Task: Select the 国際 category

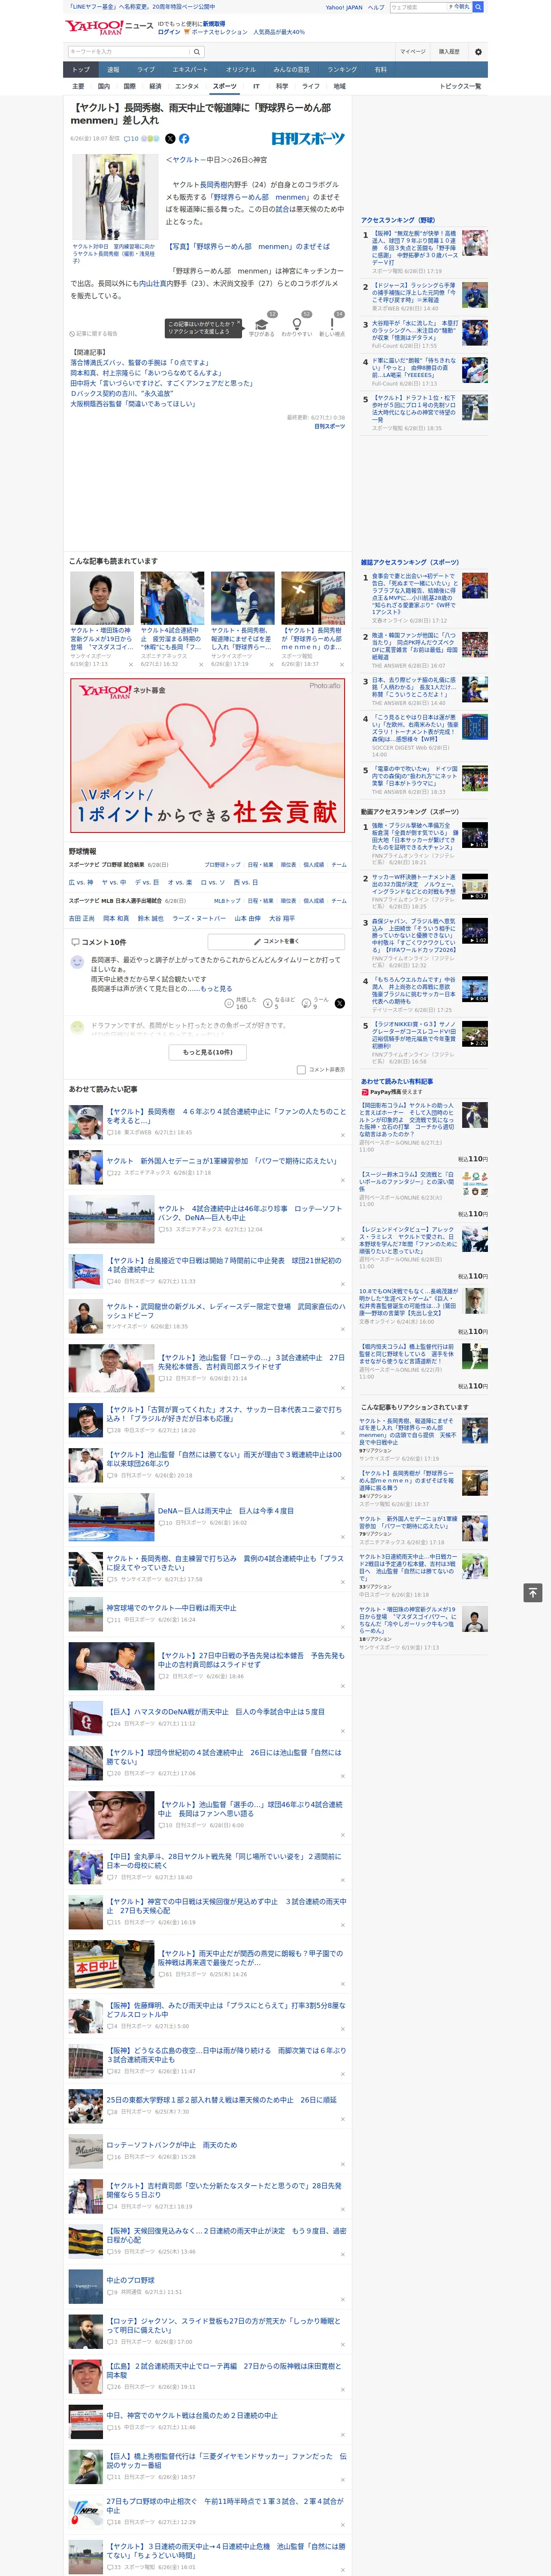Action: tap(129, 86)
